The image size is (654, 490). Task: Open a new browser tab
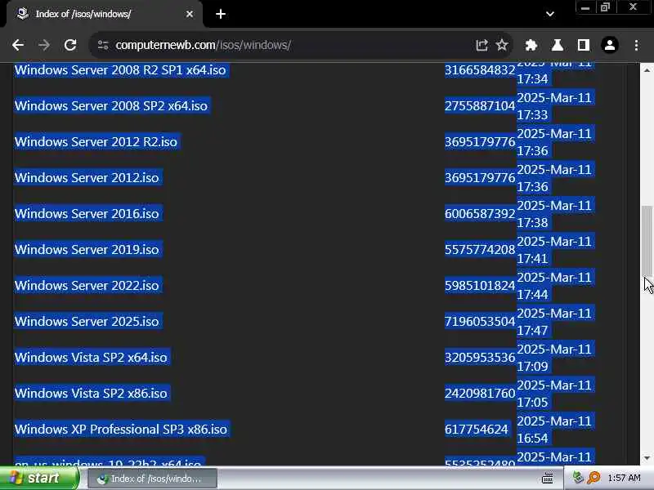tap(221, 14)
